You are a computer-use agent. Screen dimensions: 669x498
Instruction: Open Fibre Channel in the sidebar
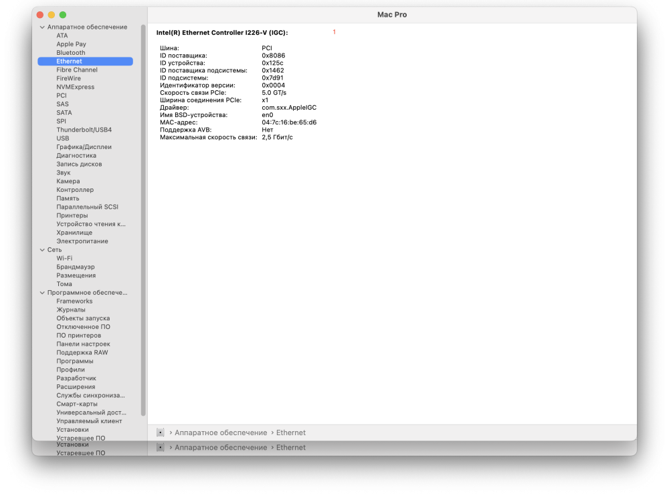click(77, 70)
